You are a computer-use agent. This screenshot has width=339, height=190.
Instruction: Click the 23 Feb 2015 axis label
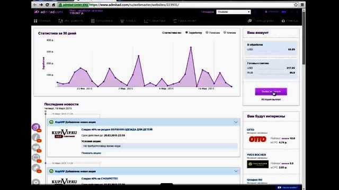coord(84,89)
